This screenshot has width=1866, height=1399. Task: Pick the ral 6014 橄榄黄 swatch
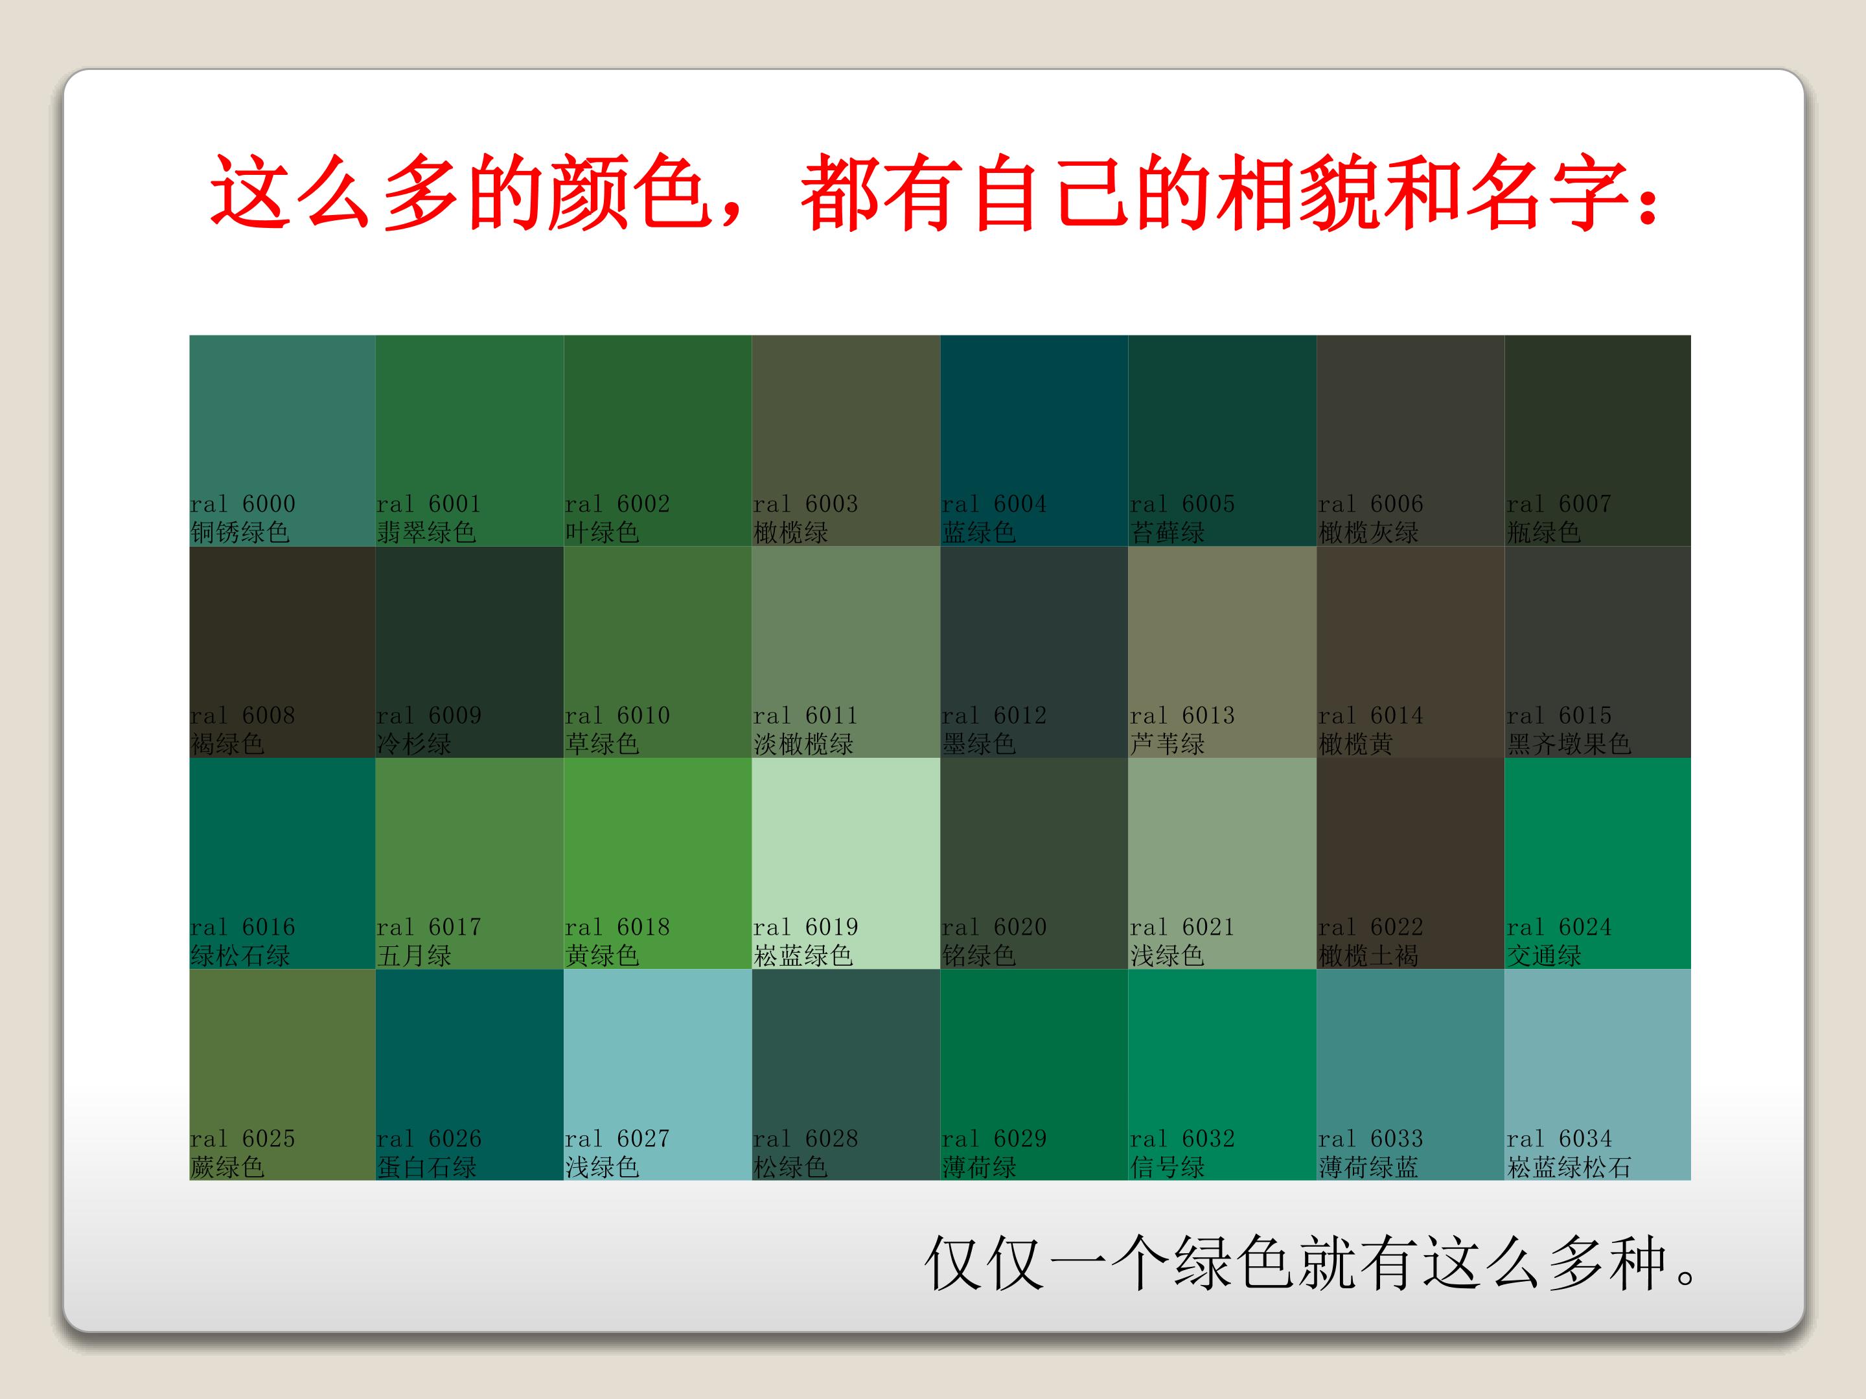click(1411, 652)
